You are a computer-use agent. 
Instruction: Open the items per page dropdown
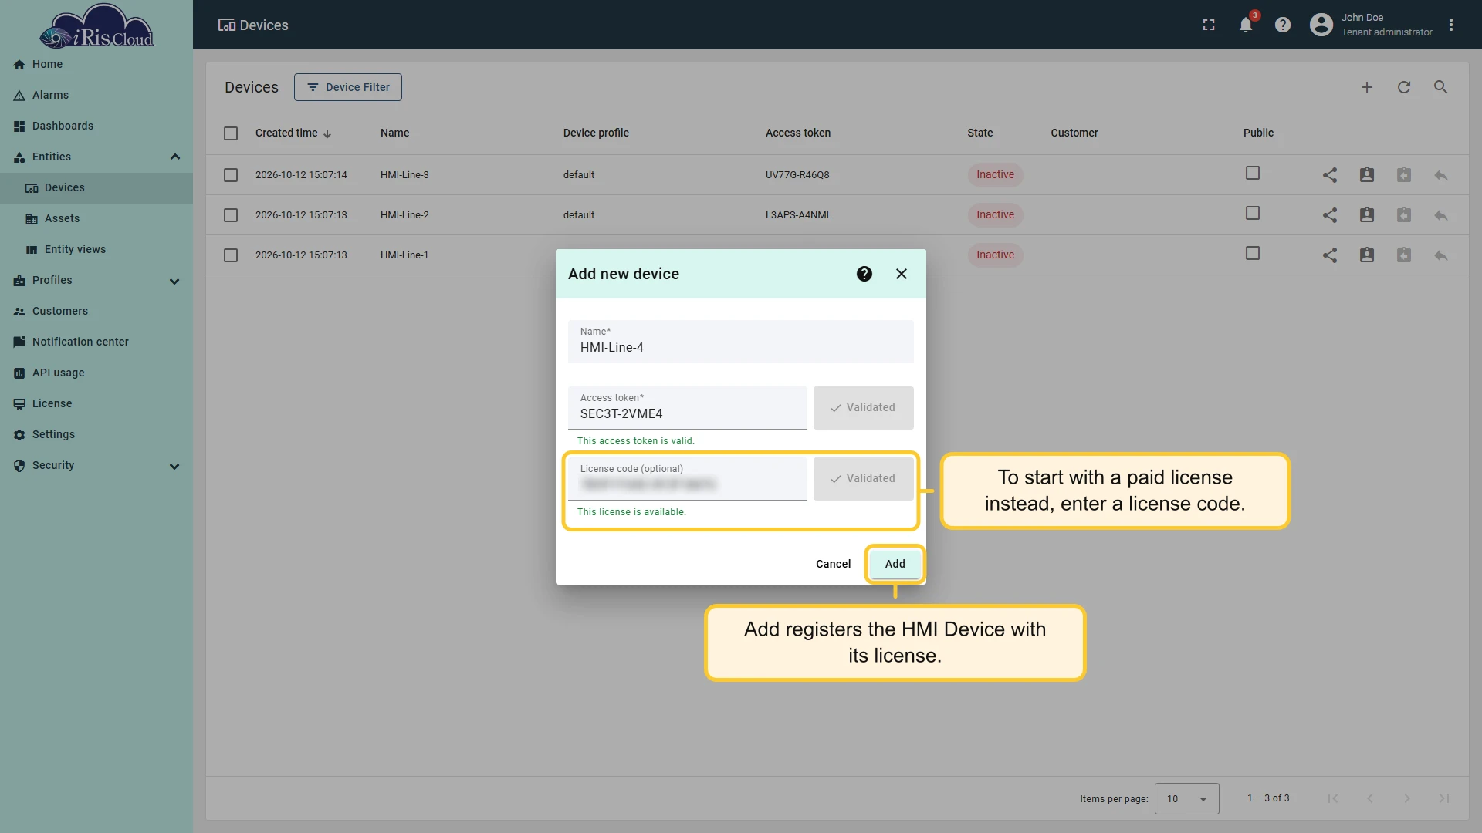coord(1187,798)
